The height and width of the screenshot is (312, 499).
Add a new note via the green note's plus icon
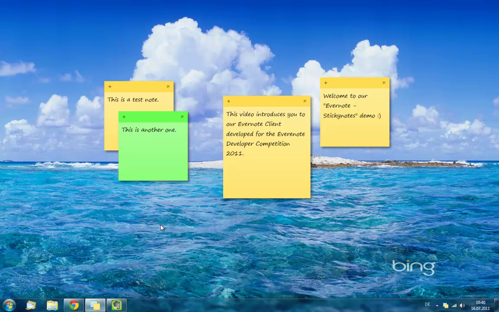click(124, 117)
